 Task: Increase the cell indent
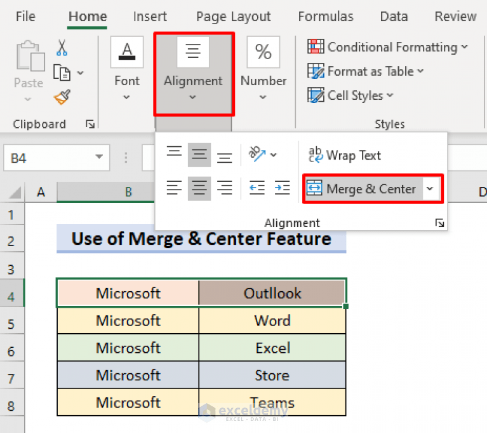(x=282, y=188)
